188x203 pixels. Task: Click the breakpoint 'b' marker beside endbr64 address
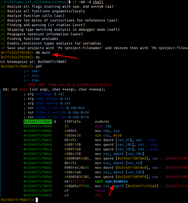55,121
